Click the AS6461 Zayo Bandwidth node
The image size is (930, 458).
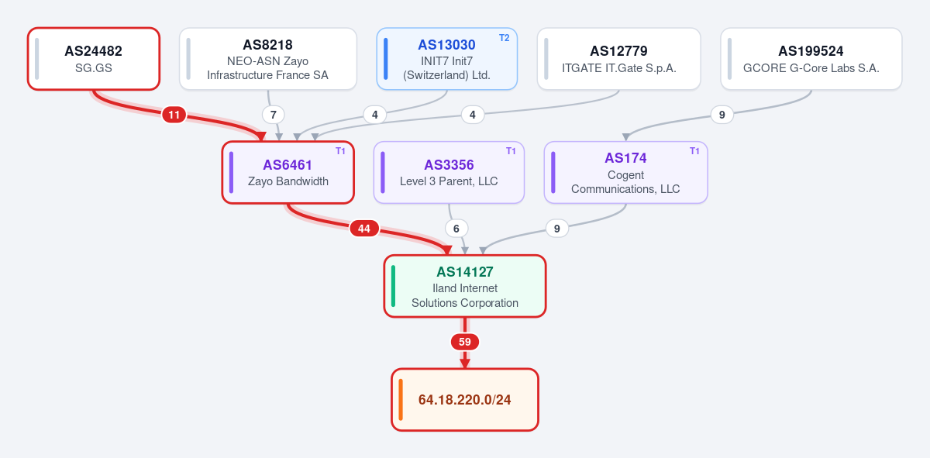pos(288,173)
